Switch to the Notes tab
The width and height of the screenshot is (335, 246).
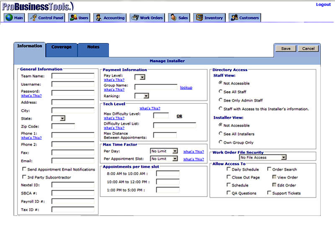(x=93, y=50)
